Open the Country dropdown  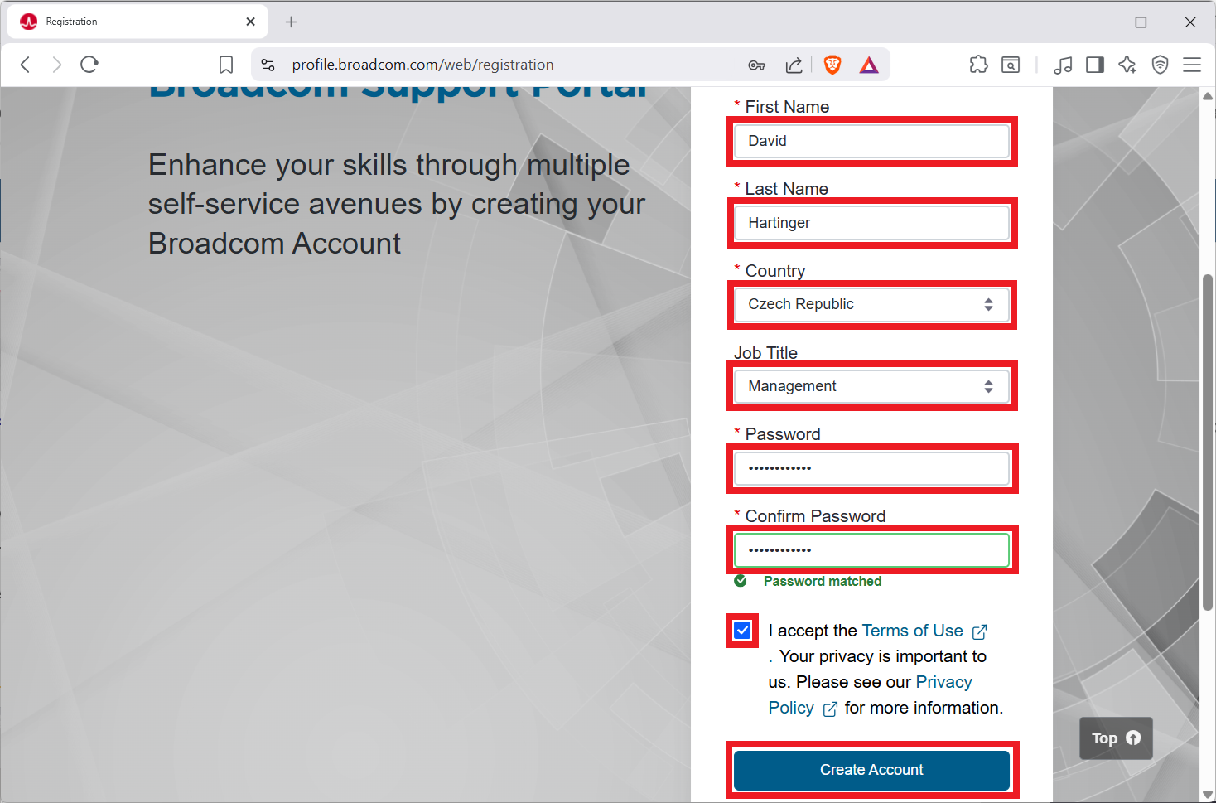click(871, 304)
